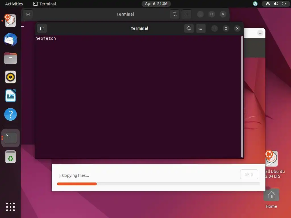Click Terminal icon in the dock
The width and height of the screenshot is (291, 218).
[x=11, y=138]
